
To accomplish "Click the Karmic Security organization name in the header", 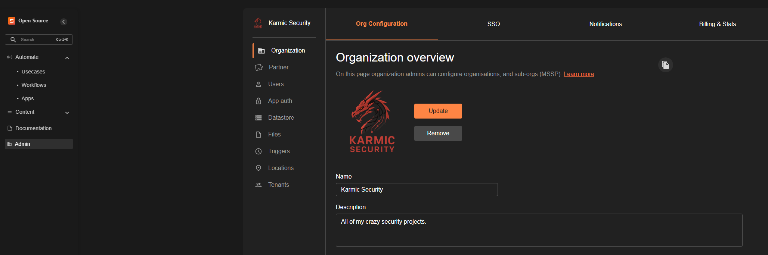I will 289,23.
